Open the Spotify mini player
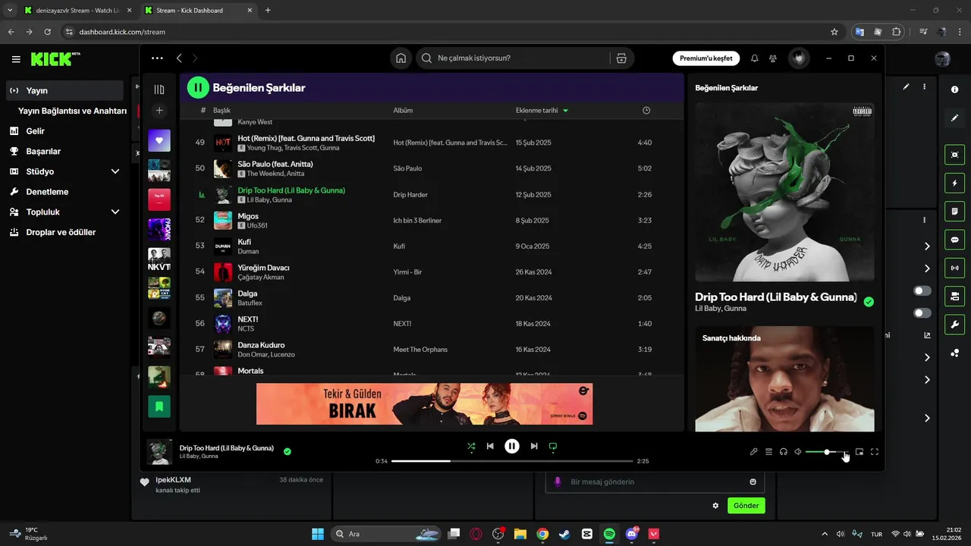Viewport: 971px width, 546px height. click(859, 451)
